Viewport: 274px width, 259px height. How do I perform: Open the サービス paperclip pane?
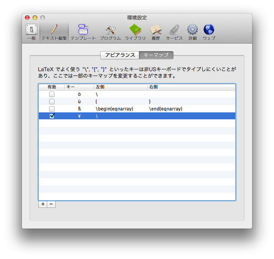click(x=174, y=32)
